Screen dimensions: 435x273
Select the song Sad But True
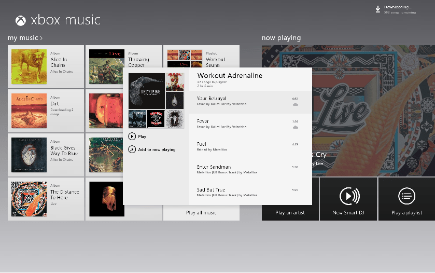click(250, 193)
